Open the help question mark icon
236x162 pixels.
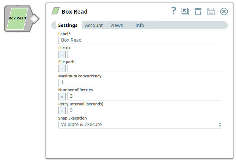174,11
